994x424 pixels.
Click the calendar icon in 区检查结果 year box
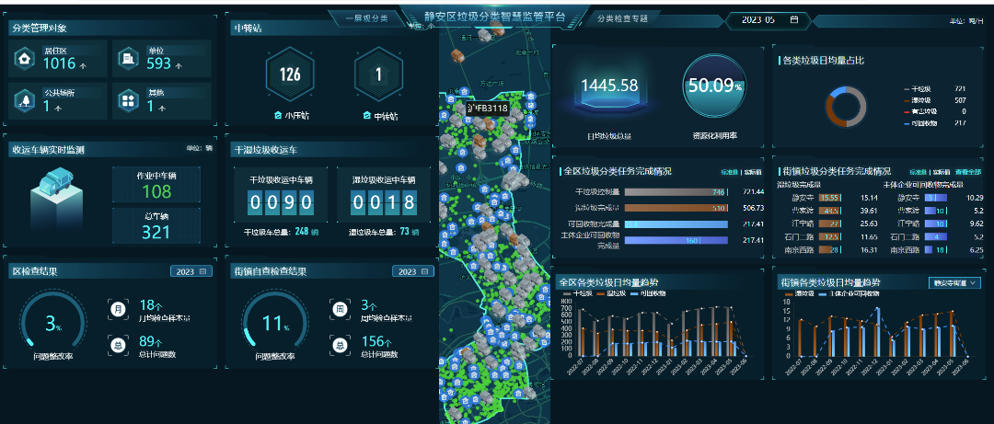202,272
